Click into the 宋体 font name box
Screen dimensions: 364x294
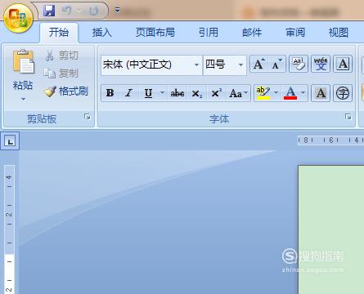click(146, 65)
